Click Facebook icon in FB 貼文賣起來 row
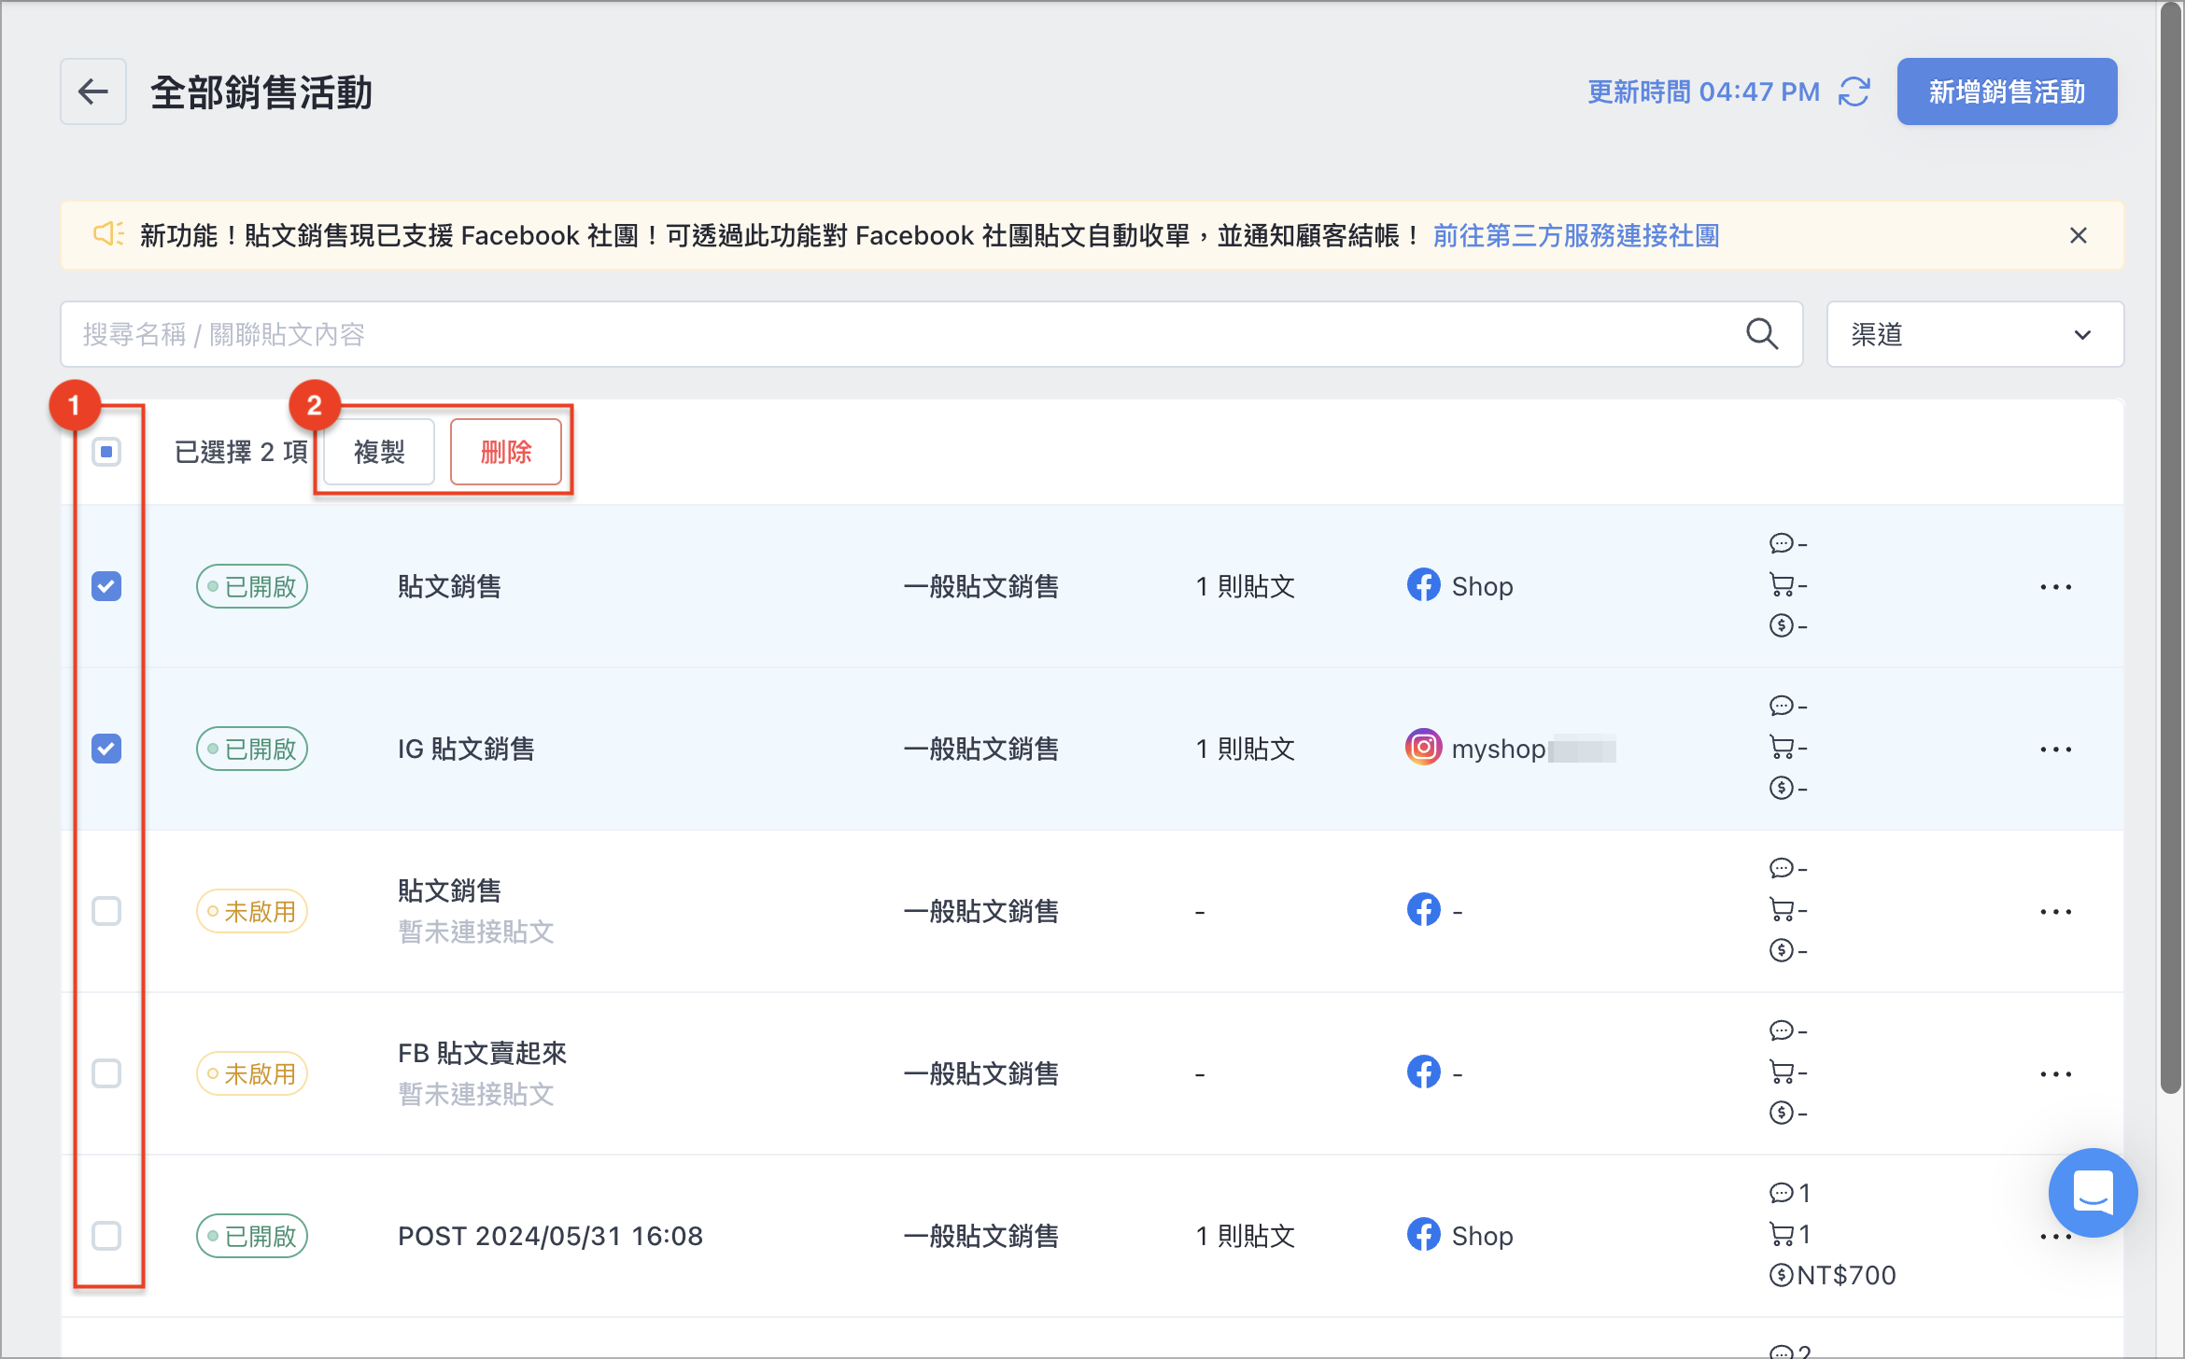 click(x=1423, y=1072)
